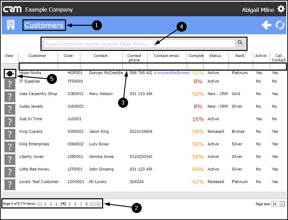The height and width of the screenshot is (220, 288).
Task: Click the building icon beside Customers
Action: click(x=11, y=25)
